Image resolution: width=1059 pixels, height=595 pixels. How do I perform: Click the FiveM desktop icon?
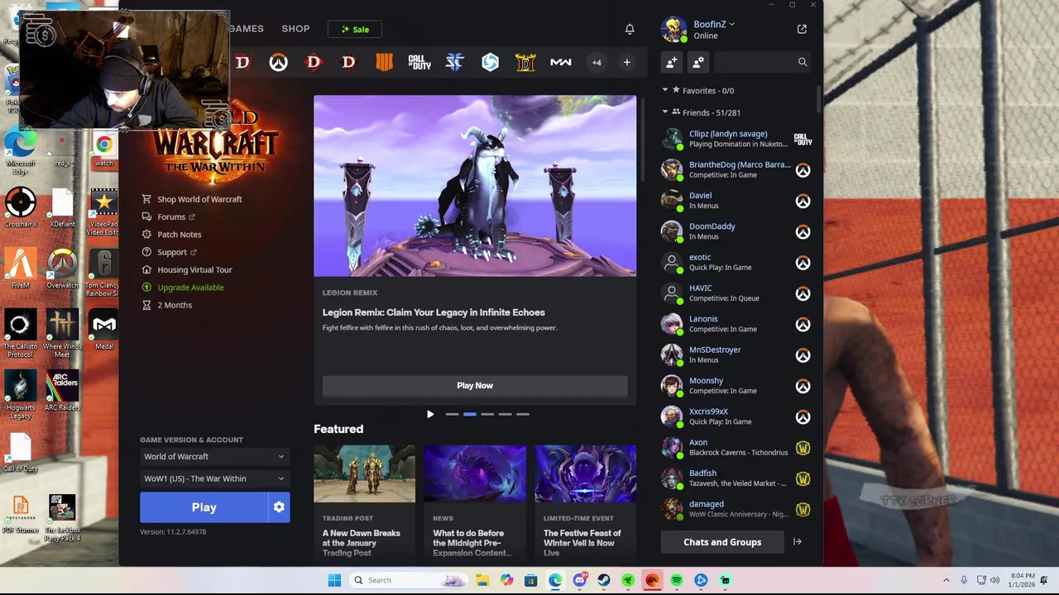click(x=21, y=268)
